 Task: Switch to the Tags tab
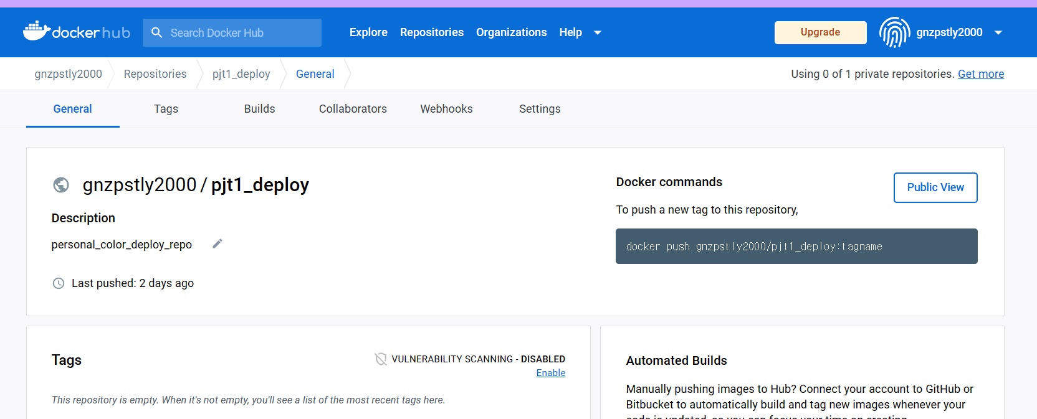tap(166, 109)
